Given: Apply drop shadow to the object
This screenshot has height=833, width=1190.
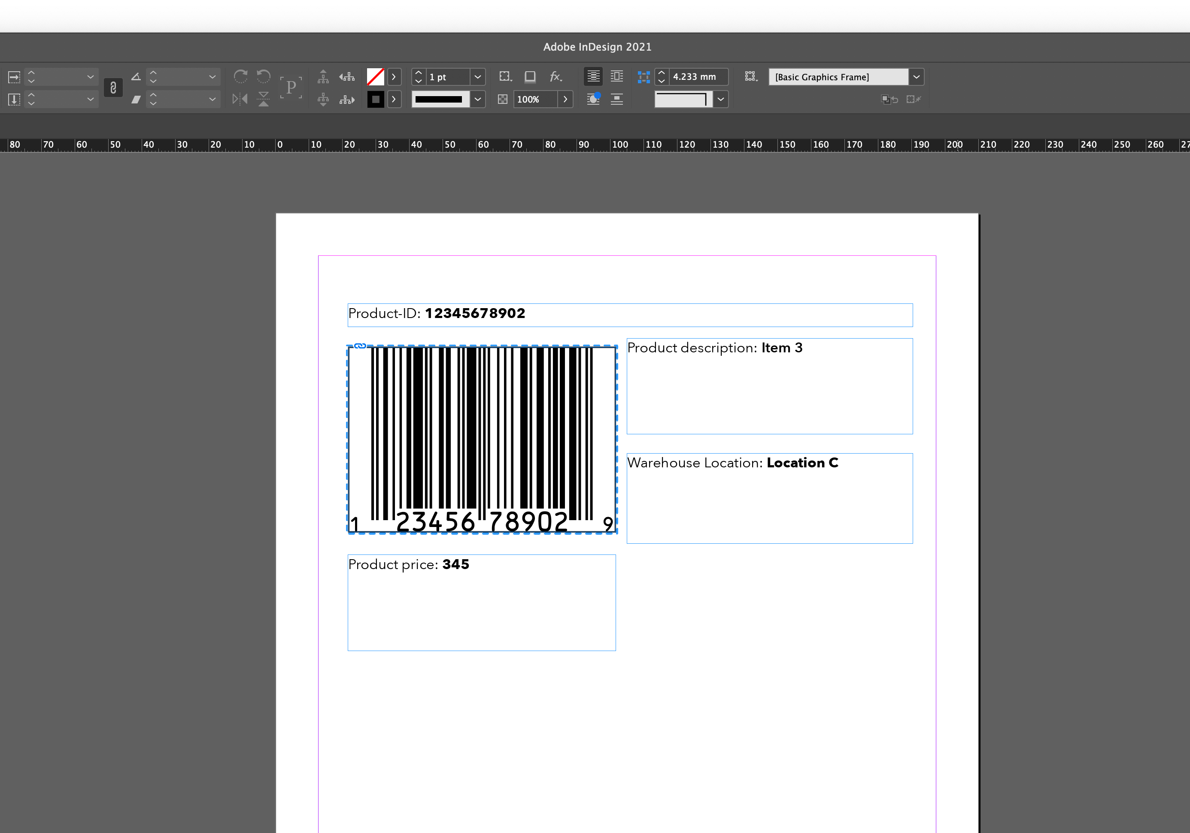Looking at the screenshot, I should tap(530, 77).
